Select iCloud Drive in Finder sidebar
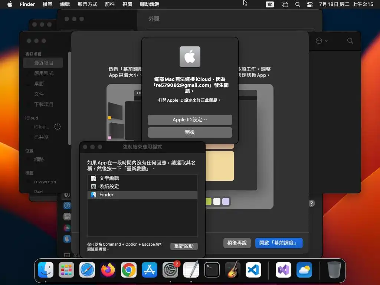 click(41, 127)
